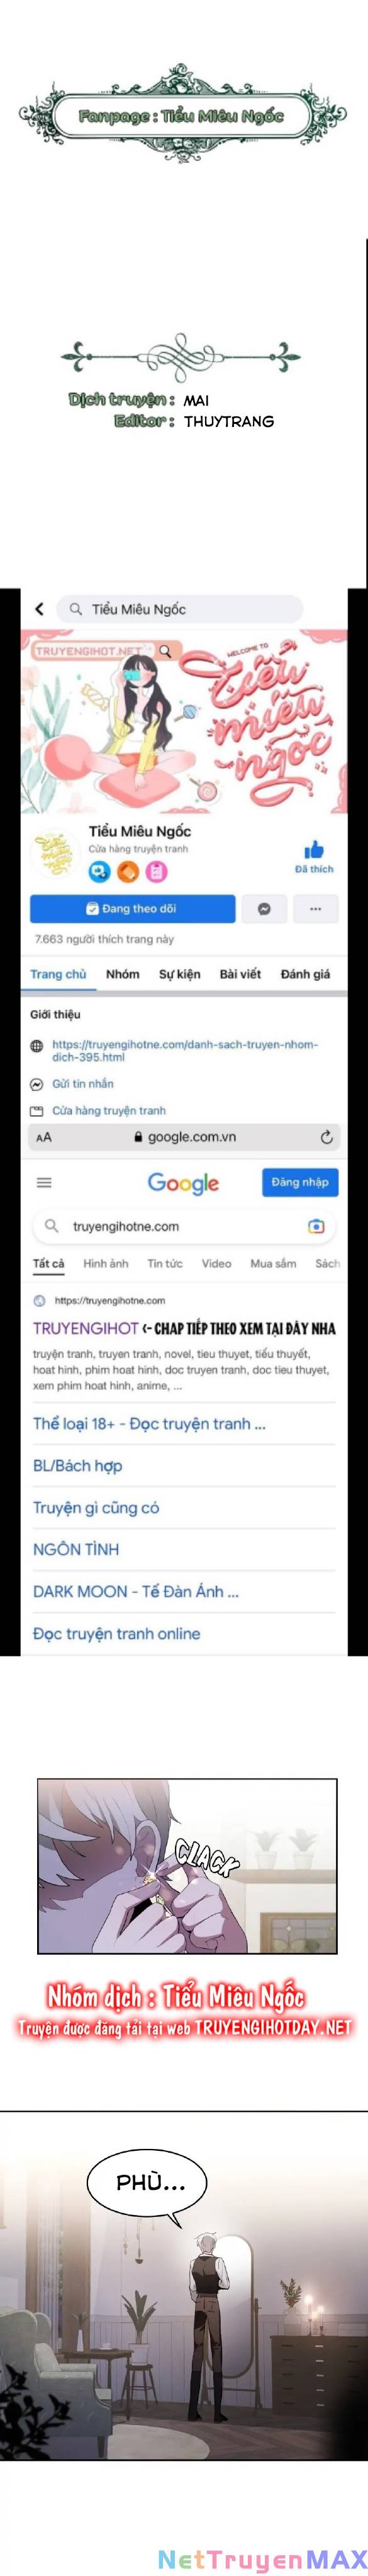Toggle the Đã thích thumbs-up like icon
The image size is (368, 2576).
(x=314, y=850)
